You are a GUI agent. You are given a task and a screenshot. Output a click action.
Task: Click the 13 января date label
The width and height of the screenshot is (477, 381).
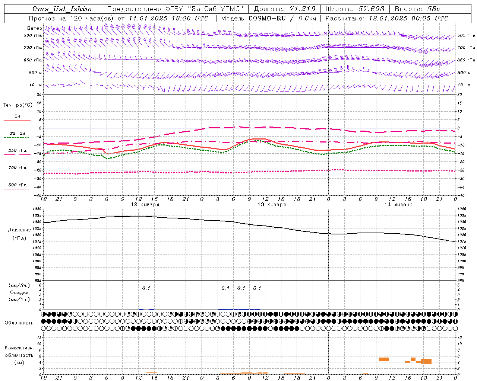pos(272,205)
